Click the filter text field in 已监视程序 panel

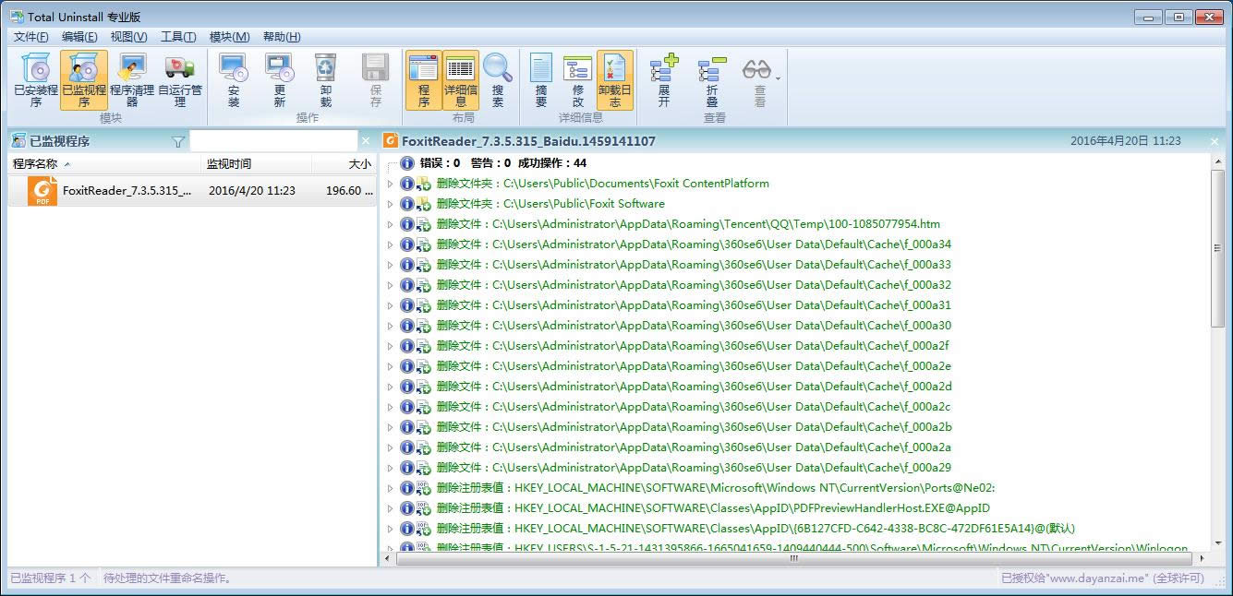(x=272, y=141)
